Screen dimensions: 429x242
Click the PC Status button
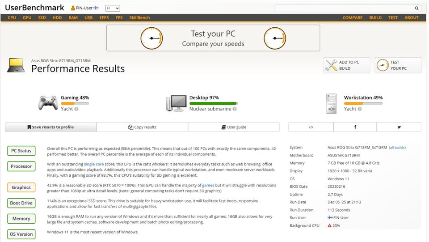coord(21,151)
